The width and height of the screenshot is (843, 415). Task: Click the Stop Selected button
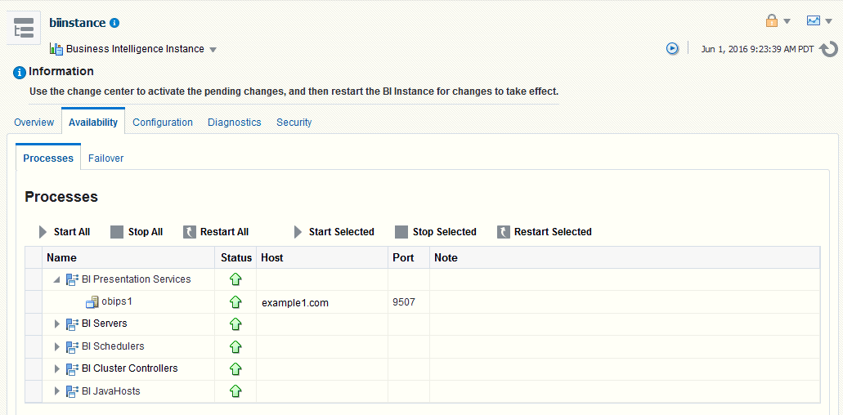coord(436,232)
